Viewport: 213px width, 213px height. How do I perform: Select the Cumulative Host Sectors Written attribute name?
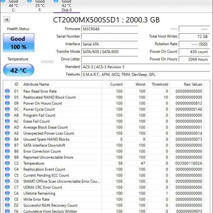[x=50, y=211]
